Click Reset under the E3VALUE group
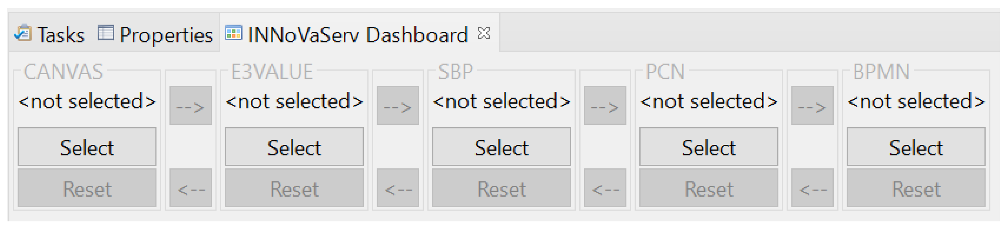This screenshot has height=229, width=1008. [294, 188]
